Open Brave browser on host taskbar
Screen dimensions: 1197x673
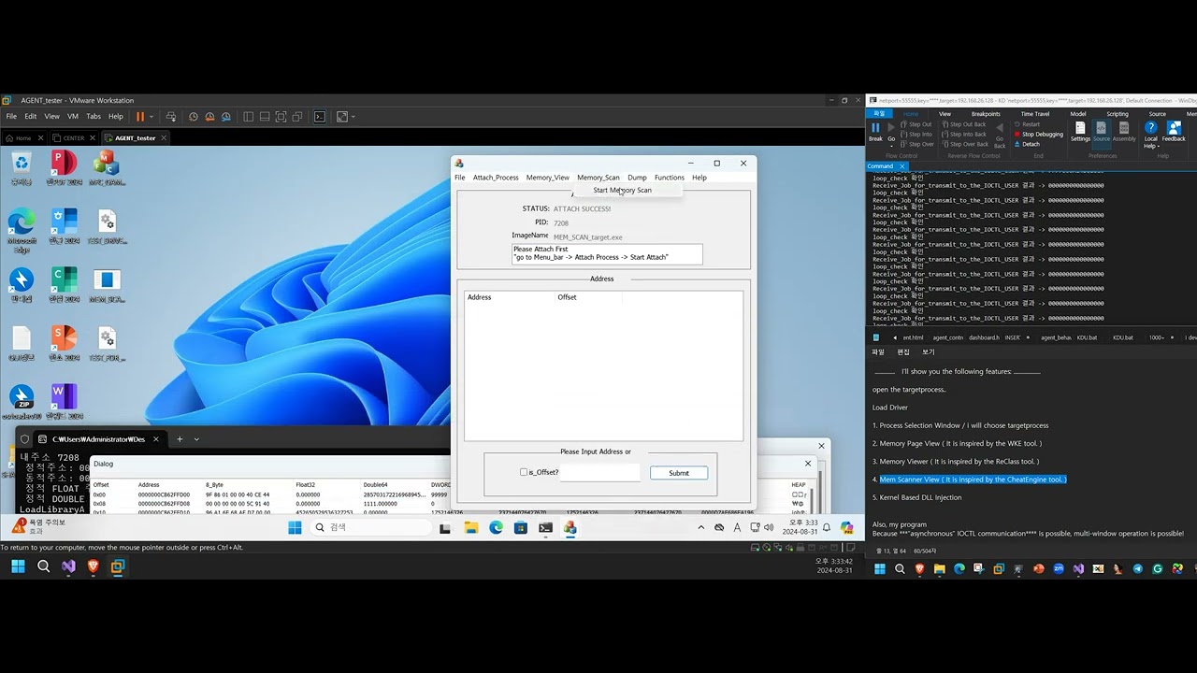coord(93,566)
